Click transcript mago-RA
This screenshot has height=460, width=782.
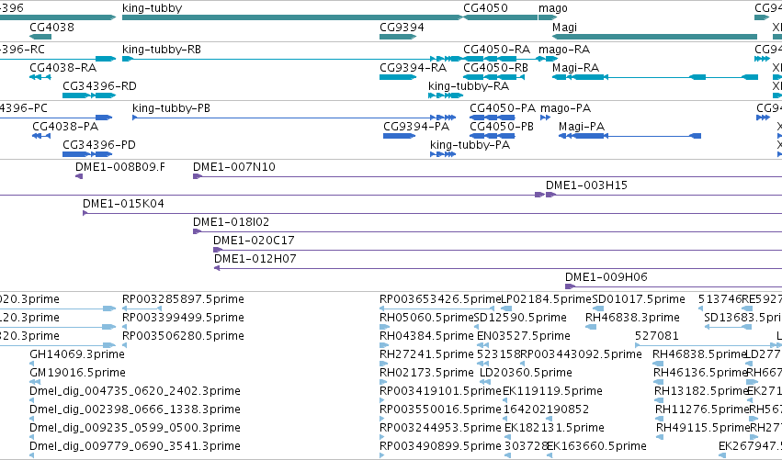tap(548, 59)
